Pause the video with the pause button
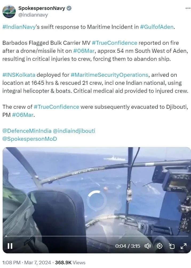191x268 pixels. (10, 246)
